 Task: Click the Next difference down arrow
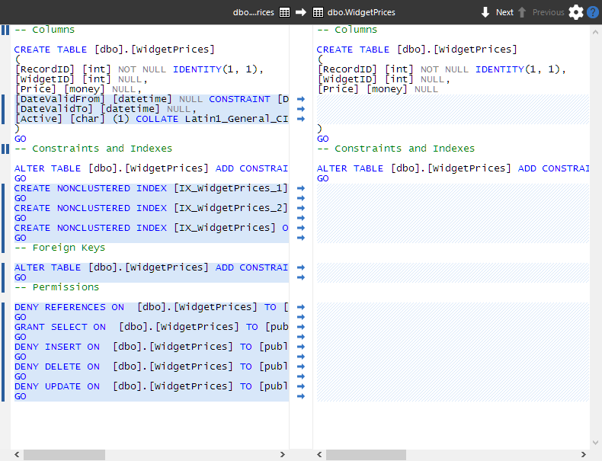[x=485, y=12]
